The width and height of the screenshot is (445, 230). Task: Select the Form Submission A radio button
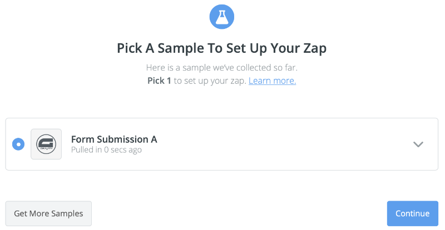point(18,144)
